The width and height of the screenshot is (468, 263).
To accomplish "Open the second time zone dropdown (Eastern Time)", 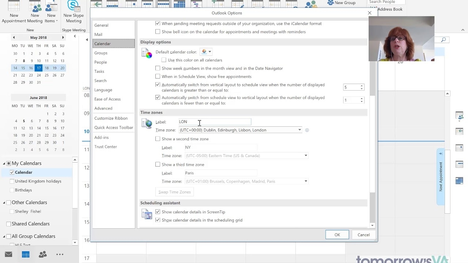I will (x=306, y=156).
